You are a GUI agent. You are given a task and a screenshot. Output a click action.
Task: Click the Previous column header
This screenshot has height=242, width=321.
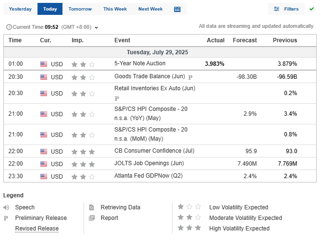click(285, 40)
